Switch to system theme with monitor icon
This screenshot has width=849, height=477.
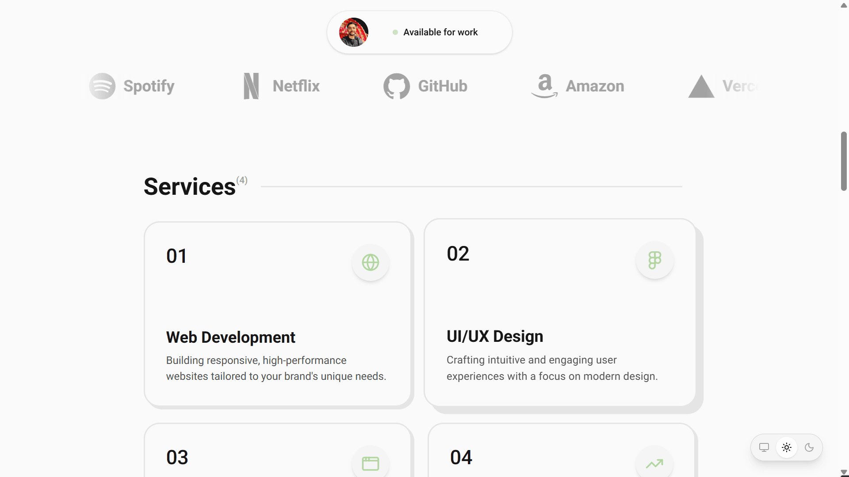point(764,447)
